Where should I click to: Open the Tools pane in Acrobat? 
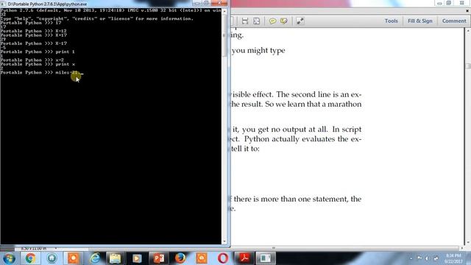tap(391, 21)
